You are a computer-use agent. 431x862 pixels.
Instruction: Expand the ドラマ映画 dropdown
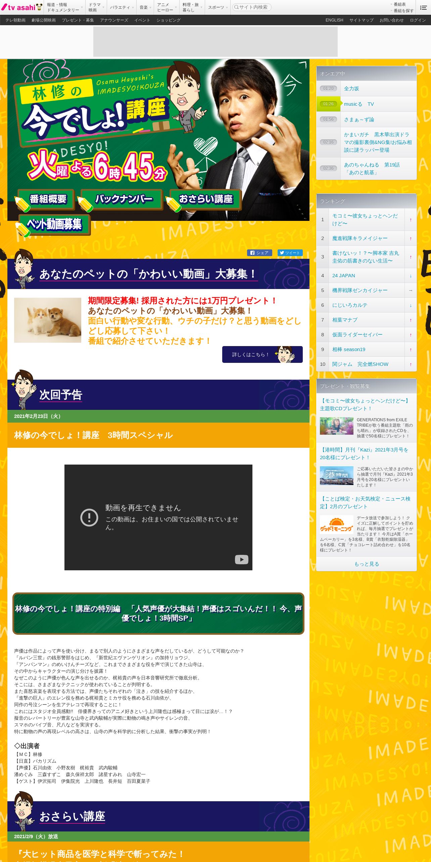pos(96,7)
